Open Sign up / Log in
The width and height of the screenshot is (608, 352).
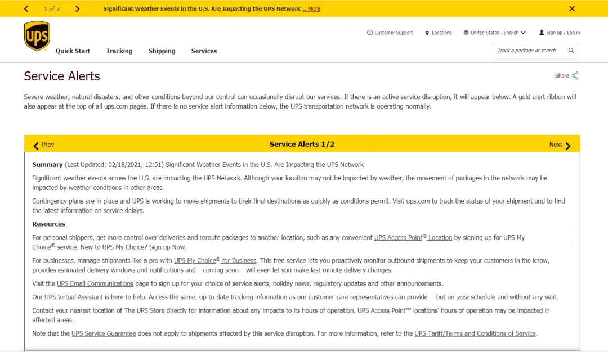coord(563,33)
